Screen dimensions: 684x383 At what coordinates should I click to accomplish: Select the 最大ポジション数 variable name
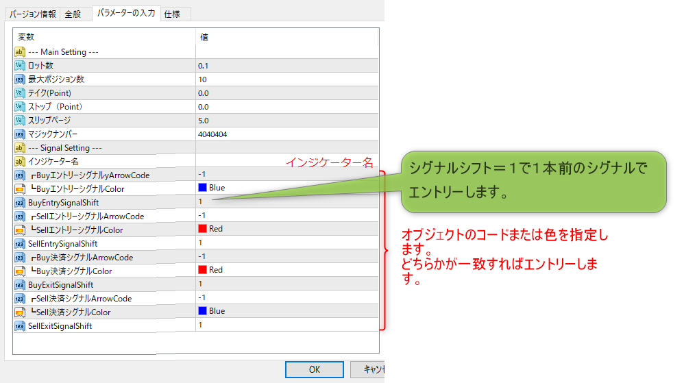point(56,79)
